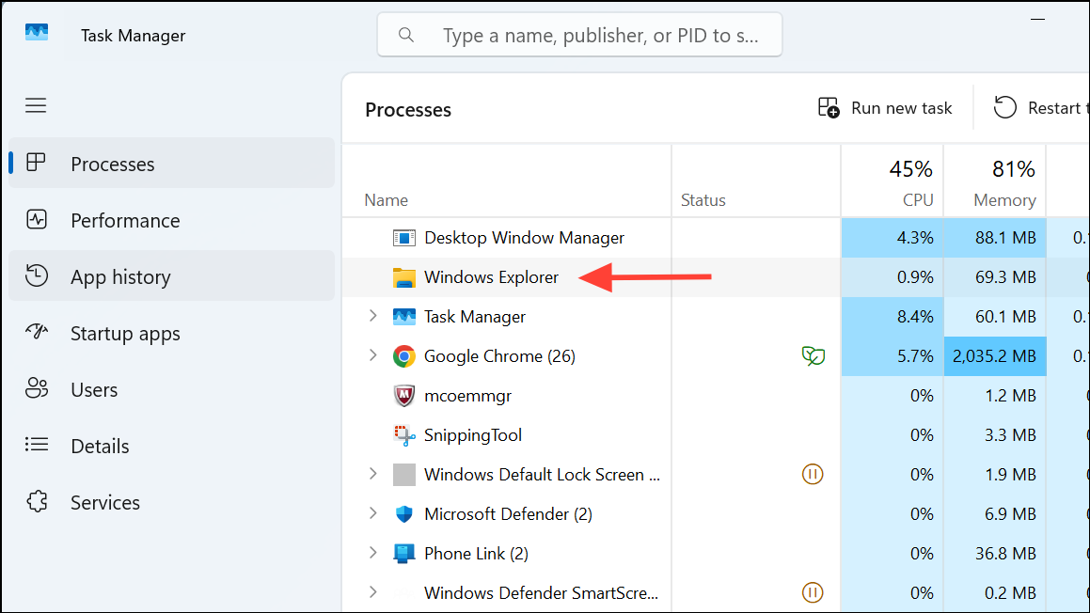Click the Processes sidebar icon
This screenshot has height=613, width=1090.
[x=36, y=163]
